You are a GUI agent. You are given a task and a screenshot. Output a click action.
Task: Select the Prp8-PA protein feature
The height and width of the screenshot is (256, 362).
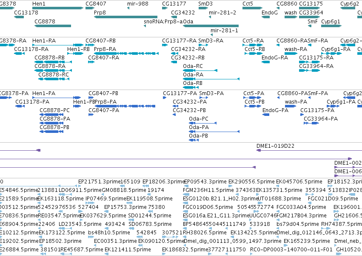click(x=125, y=106)
